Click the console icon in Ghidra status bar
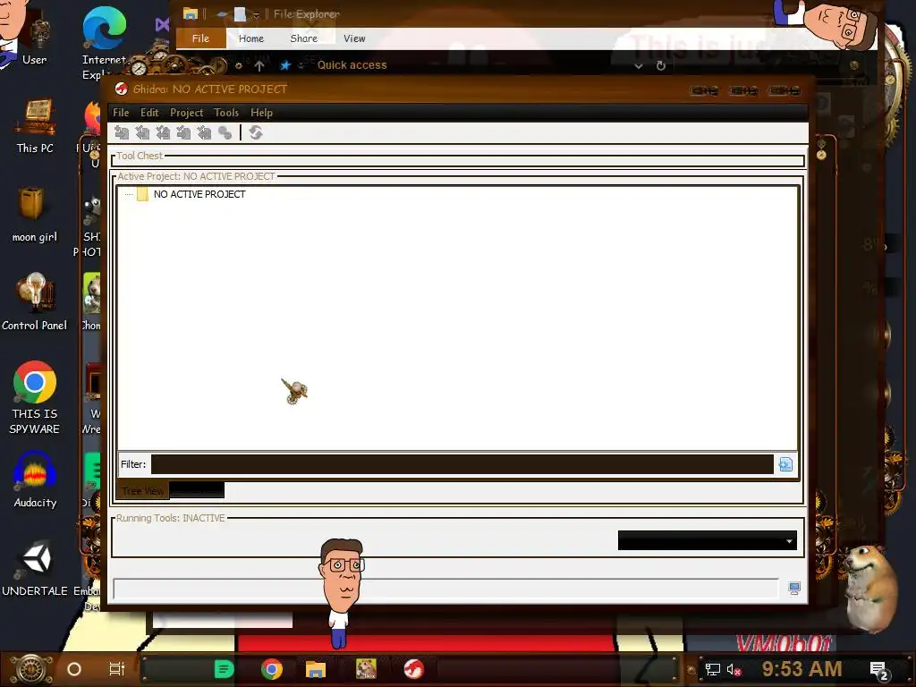The image size is (916, 687). coord(794,589)
